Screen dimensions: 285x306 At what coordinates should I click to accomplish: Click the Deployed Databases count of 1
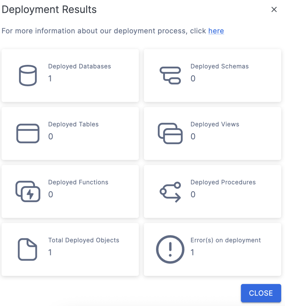point(50,79)
